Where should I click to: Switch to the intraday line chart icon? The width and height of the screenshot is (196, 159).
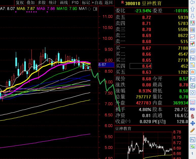pos(192,37)
